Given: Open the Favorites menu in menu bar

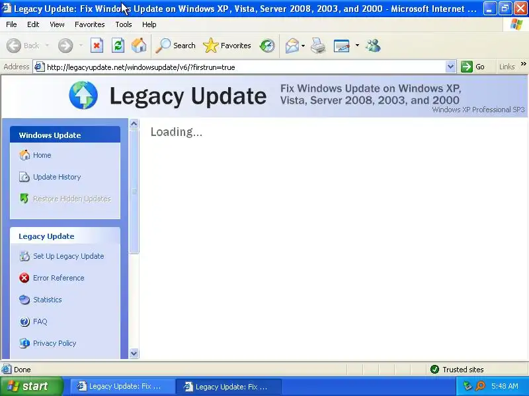Looking at the screenshot, I should click(x=90, y=24).
